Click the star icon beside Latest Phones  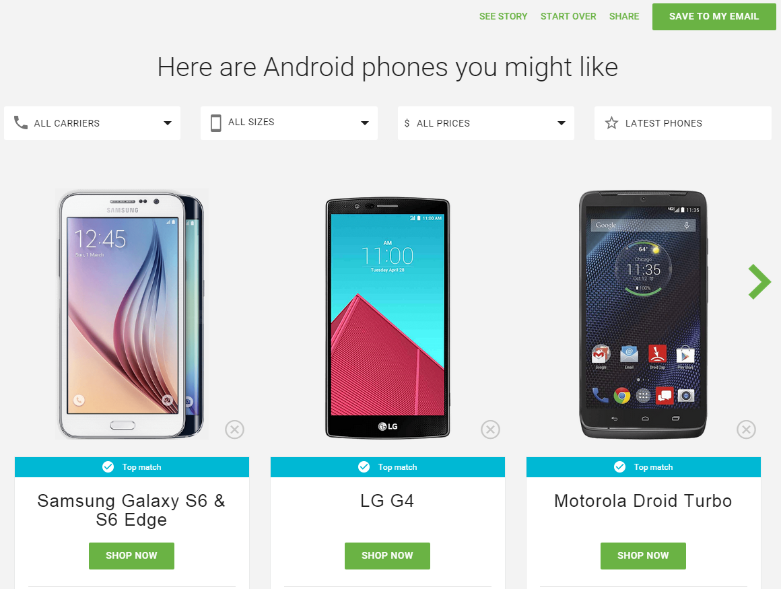611,123
